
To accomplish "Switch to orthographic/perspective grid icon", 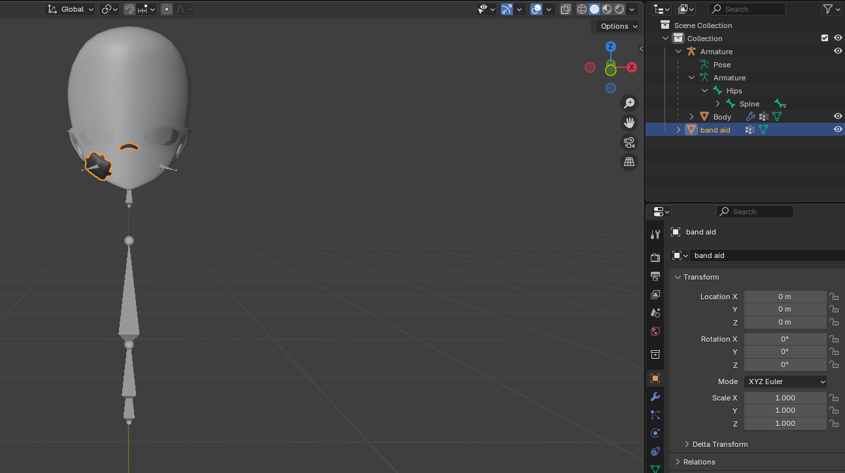I will 629,162.
